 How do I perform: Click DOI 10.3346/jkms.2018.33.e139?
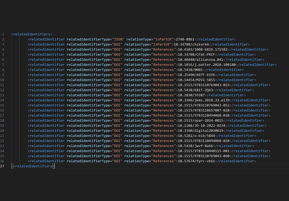coord(204,100)
